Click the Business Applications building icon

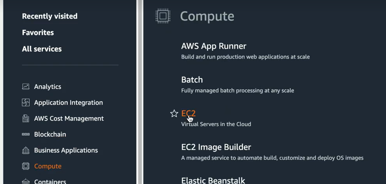pos(26,150)
